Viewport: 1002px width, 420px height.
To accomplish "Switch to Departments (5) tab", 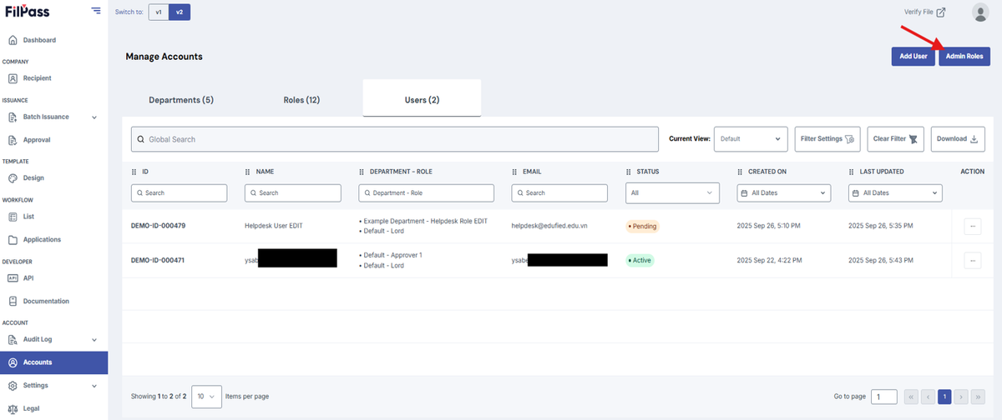I will (x=181, y=100).
